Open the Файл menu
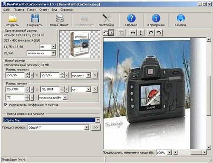The height and width of the screenshot is (163, 213). point(6,10)
